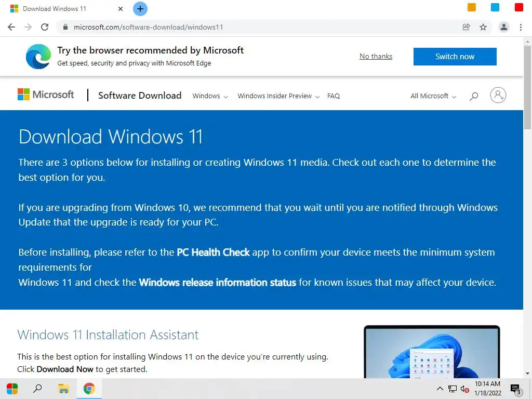
Task: Show hidden system tray icons
Action: (x=440, y=389)
